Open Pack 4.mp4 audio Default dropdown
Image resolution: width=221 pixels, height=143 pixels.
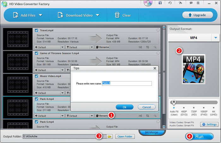(49, 116)
